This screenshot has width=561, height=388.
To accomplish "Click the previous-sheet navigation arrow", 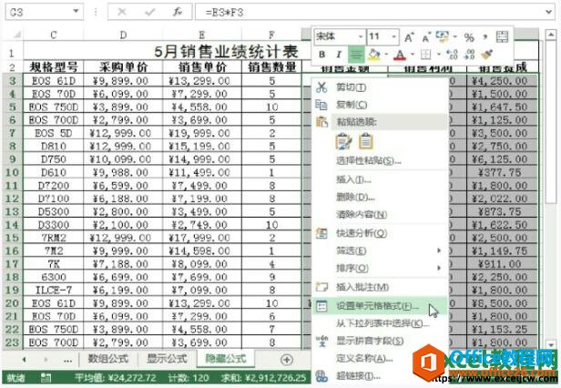I will tap(24, 360).
